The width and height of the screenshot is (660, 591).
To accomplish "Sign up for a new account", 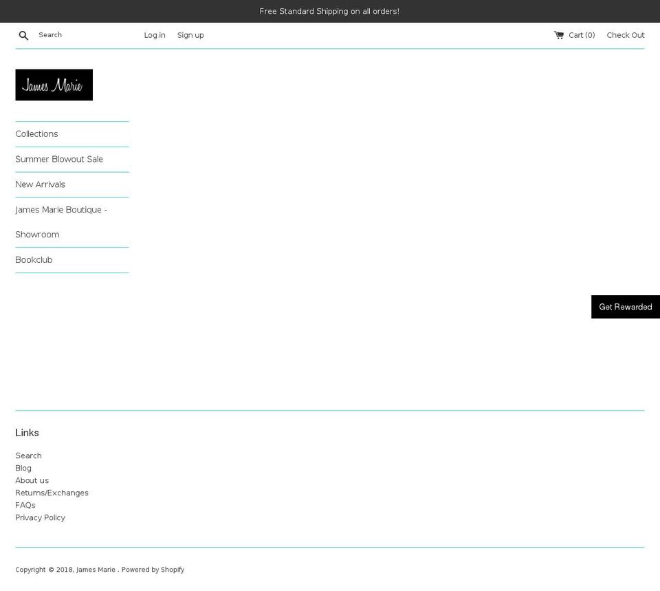I will [190, 35].
